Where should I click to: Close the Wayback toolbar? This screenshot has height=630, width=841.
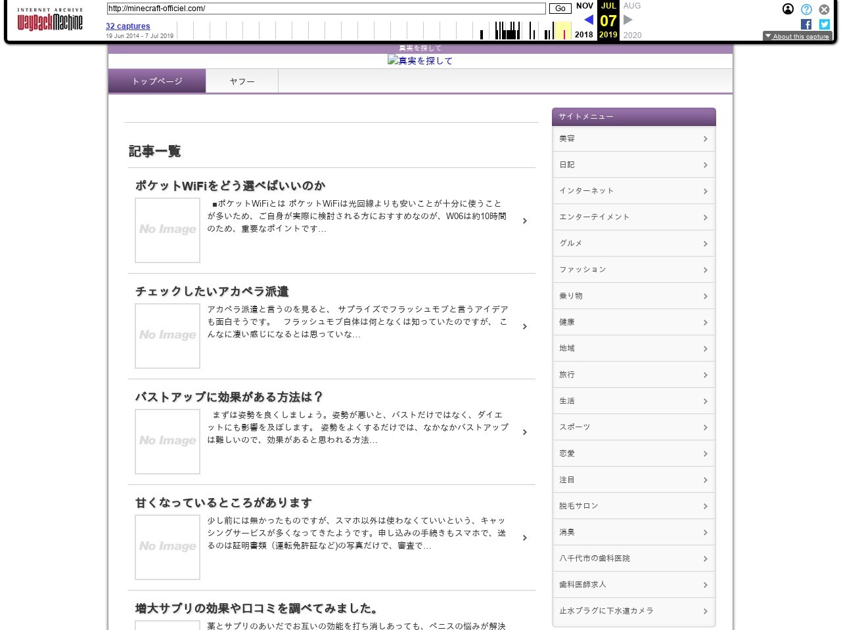(824, 9)
